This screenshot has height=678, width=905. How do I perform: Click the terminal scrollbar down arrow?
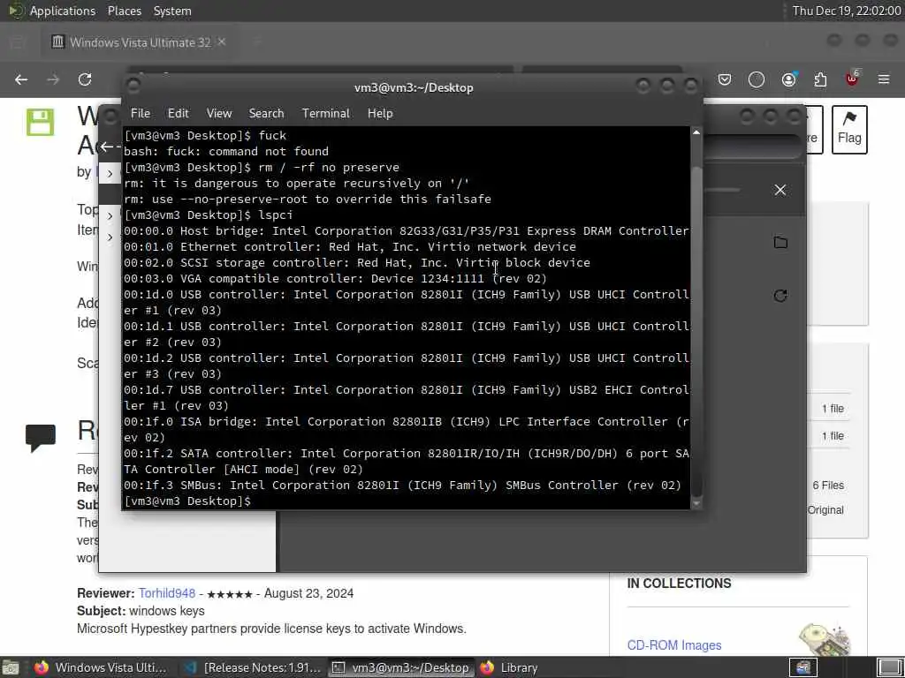tap(696, 503)
